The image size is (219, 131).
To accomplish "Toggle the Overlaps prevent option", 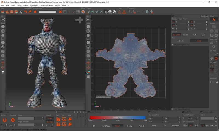I will tap(50, 122).
